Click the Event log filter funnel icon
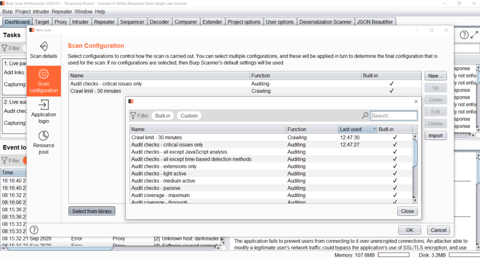This screenshot has width=480, height=258. click(4, 161)
